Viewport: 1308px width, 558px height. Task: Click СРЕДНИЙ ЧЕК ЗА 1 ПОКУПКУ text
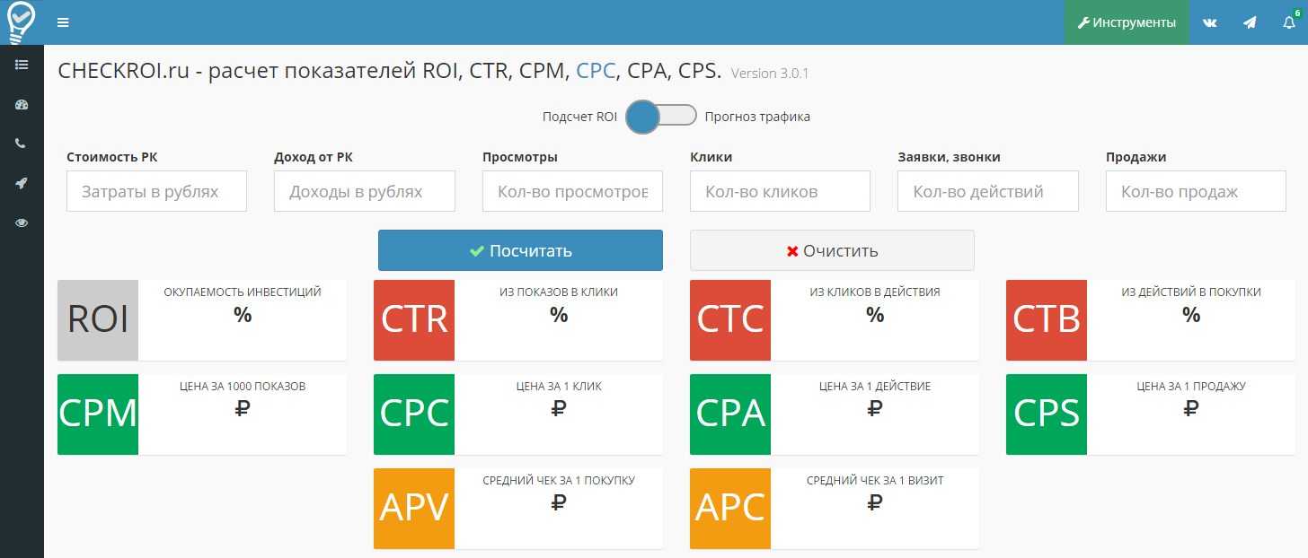[559, 480]
